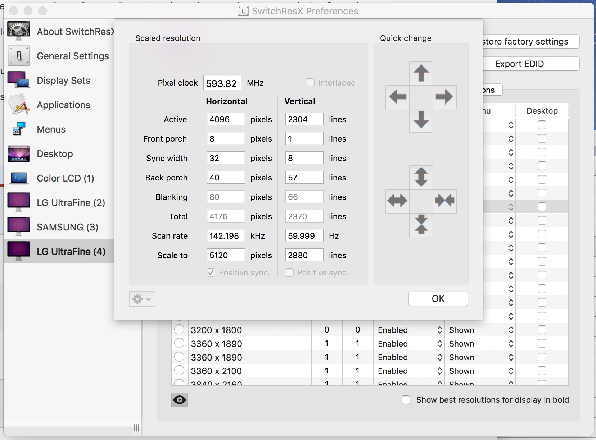Click the sidebar resize handle
This screenshot has height=440, width=596.
click(x=136, y=428)
